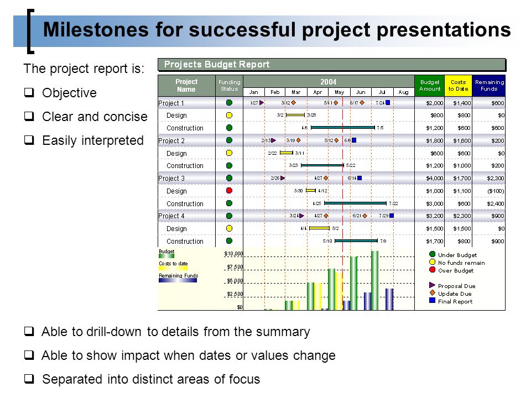Click the Budget Amount column header
531x398 pixels.
tap(430, 86)
